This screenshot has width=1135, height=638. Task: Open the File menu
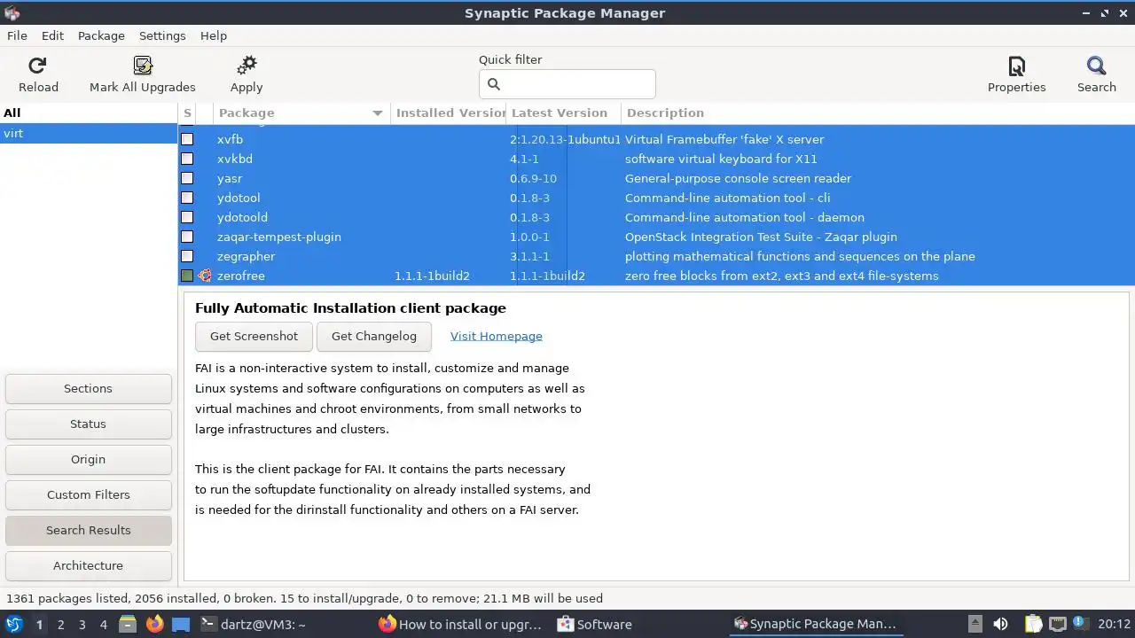point(17,35)
